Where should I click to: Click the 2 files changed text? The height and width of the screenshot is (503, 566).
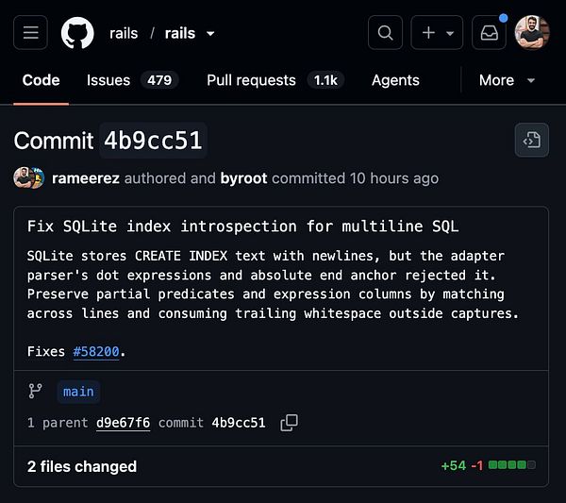[x=82, y=466]
